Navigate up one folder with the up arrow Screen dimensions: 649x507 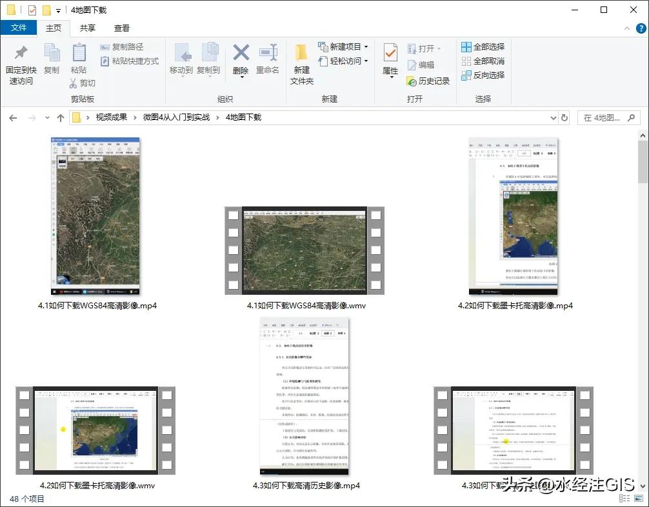coord(61,118)
